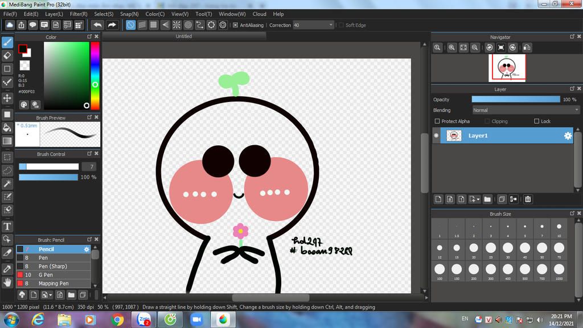Select the G Pen brush
583x328 pixels.
click(53, 275)
